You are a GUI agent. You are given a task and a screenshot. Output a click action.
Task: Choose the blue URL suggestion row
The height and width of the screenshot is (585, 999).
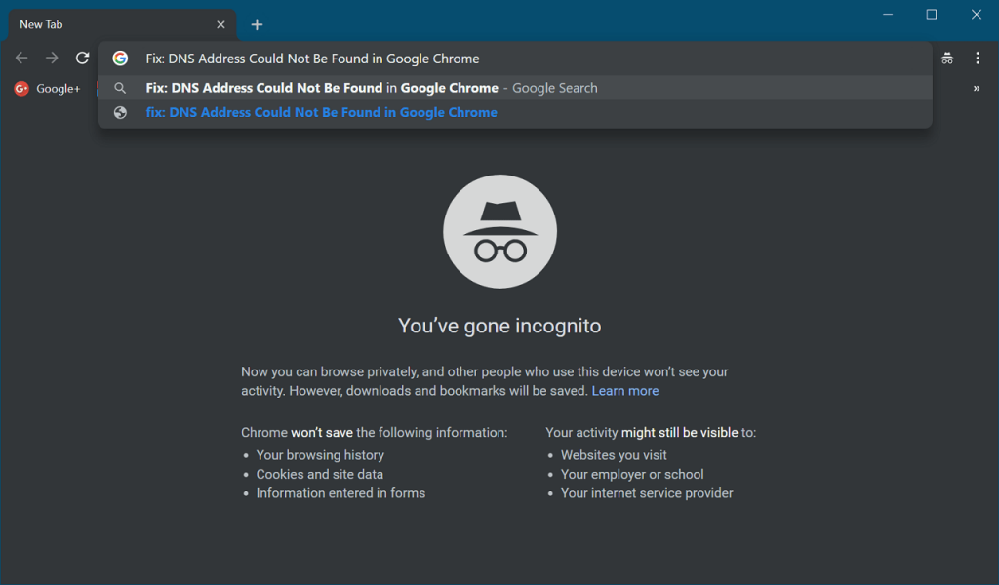pos(515,113)
